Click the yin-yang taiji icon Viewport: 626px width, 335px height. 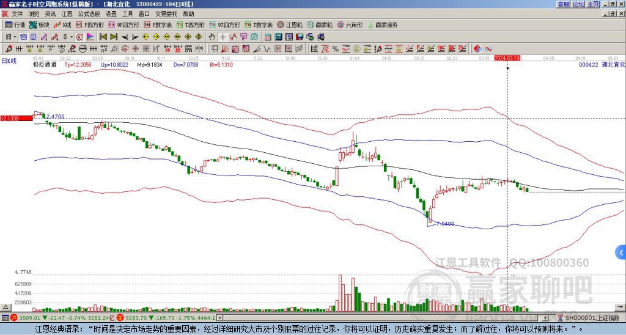coord(477,49)
